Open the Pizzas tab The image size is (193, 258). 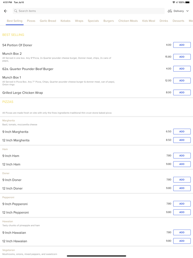(x=31, y=21)
